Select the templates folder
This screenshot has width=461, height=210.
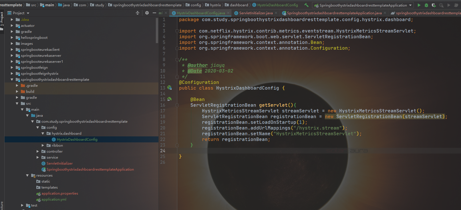click(x=49, y=187)
